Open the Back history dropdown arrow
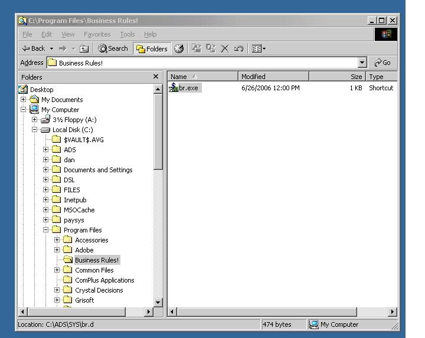 click(x=51, y=49)
